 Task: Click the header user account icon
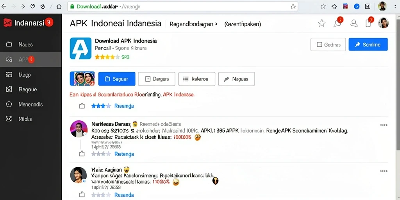coord(354,23)
